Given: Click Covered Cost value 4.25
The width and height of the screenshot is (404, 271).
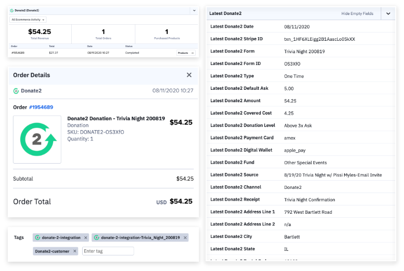Looking at the screenshot, I should pos(289,113).
